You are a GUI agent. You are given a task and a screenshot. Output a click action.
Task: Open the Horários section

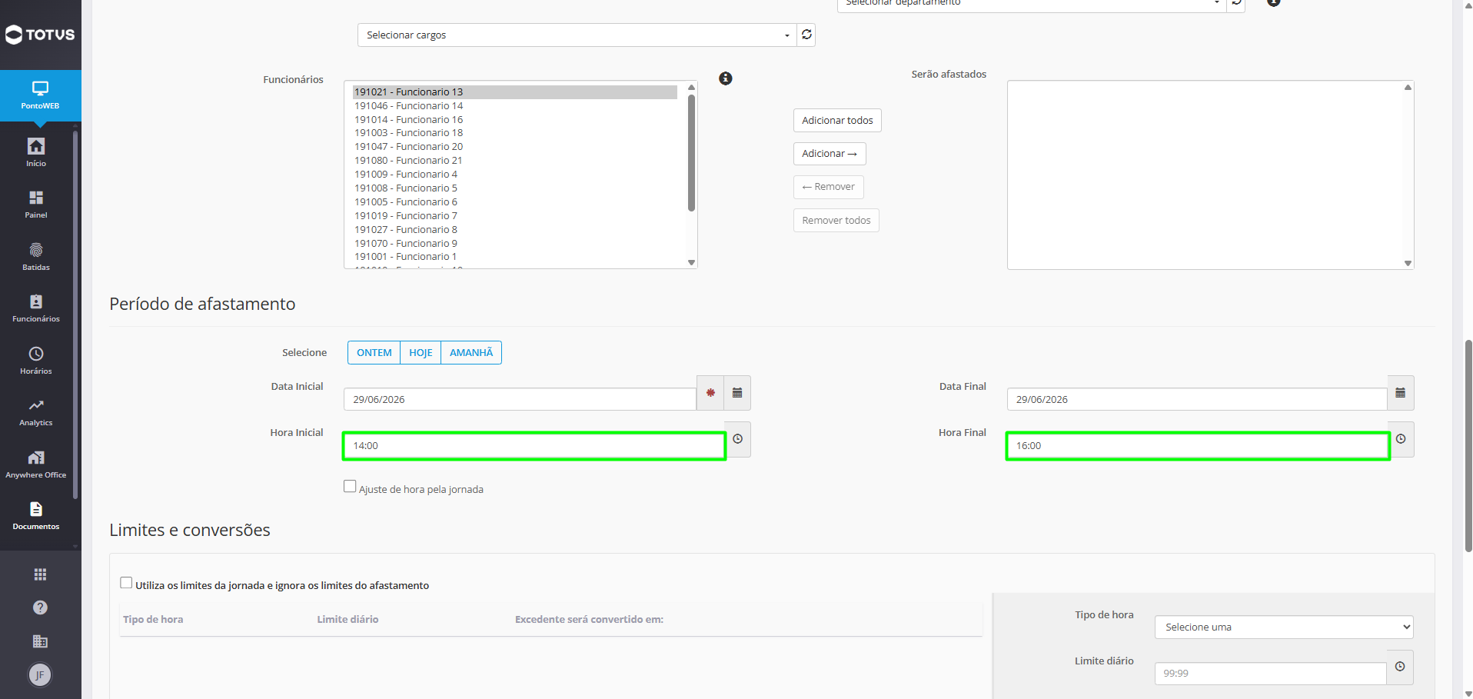[36, 361]
